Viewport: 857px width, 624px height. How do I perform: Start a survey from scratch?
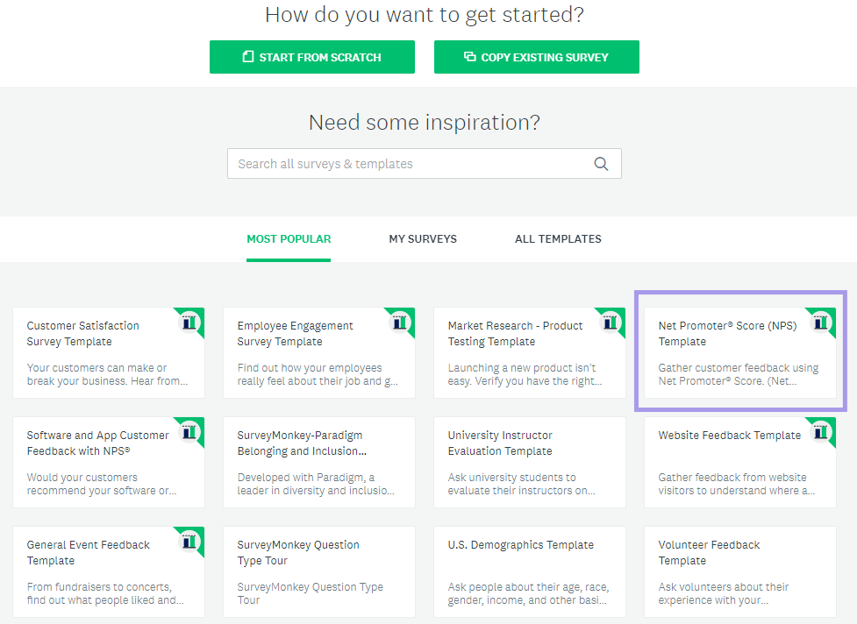[312, 57]
